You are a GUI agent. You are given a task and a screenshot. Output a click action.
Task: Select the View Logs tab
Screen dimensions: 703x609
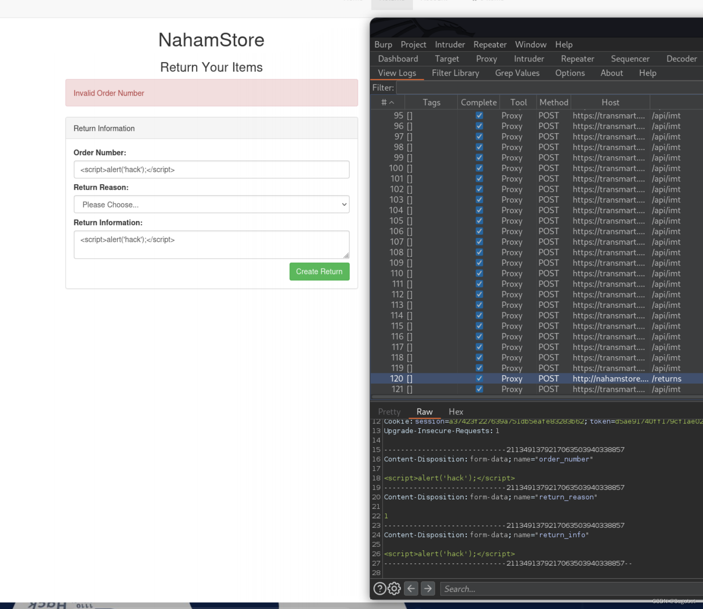pos(397,73)
